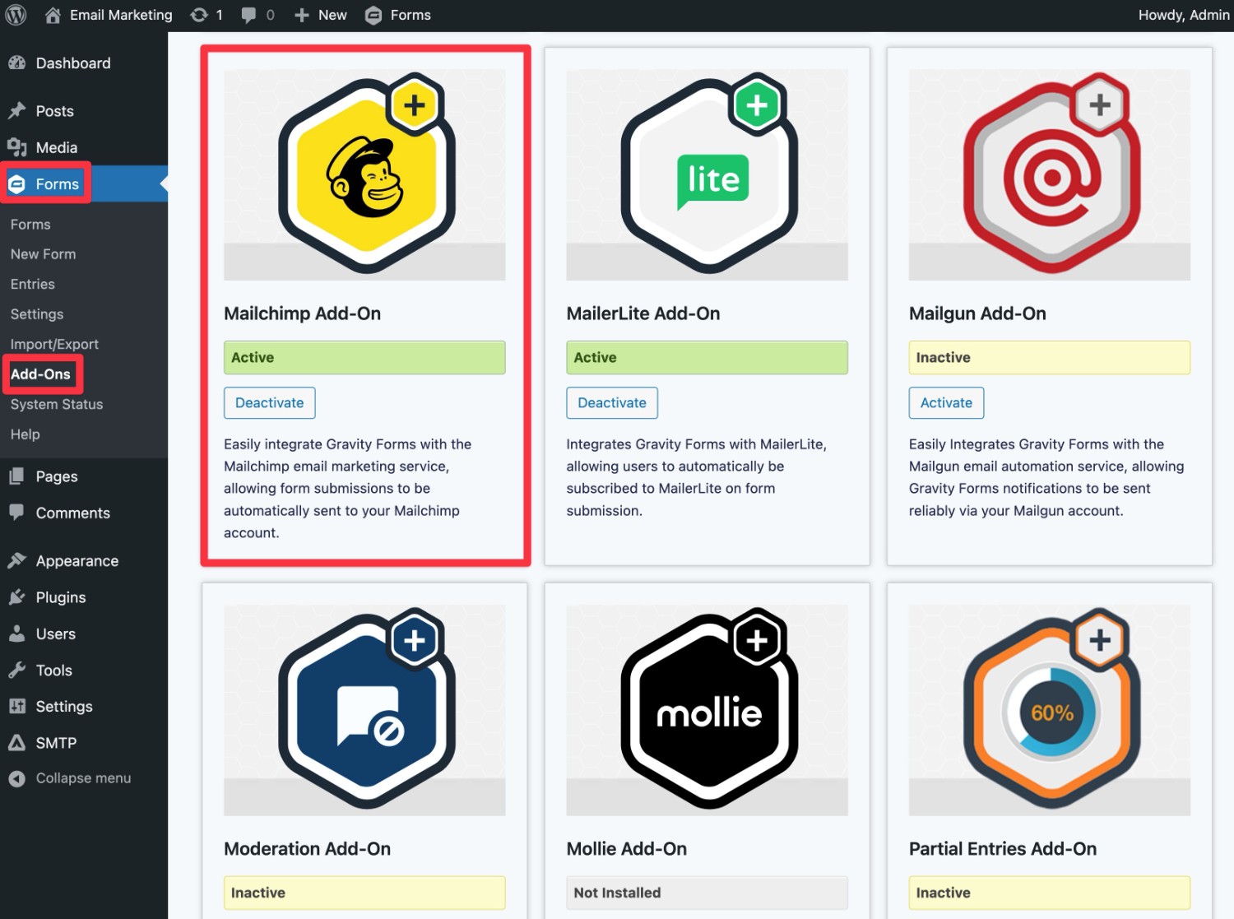The width and height of the screenshot is (1234, 919).
Task: Select Add-Ons submenu item
Action: 40,374
